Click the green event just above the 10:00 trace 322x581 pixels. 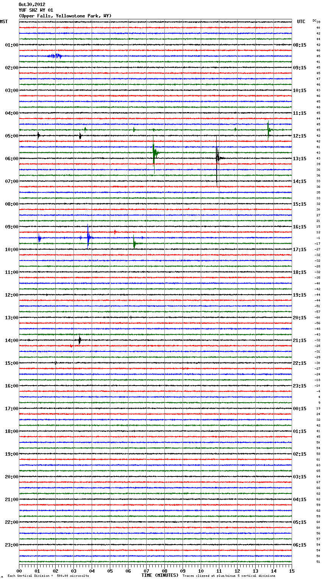(x=134, y=243)
